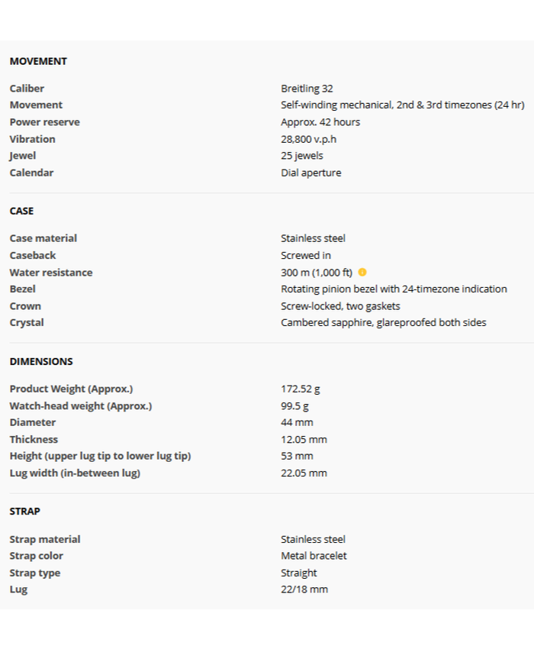The height and width of the screenshot is (649, 534).
Task: Click the Lug width (in-between lug) label
Action: click(x=75, y=473)
